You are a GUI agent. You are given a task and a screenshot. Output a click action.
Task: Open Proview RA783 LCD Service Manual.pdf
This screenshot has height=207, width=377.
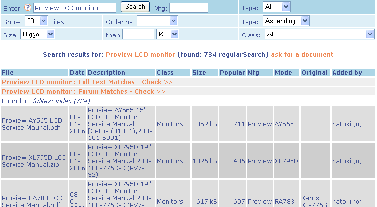point(32,201)
